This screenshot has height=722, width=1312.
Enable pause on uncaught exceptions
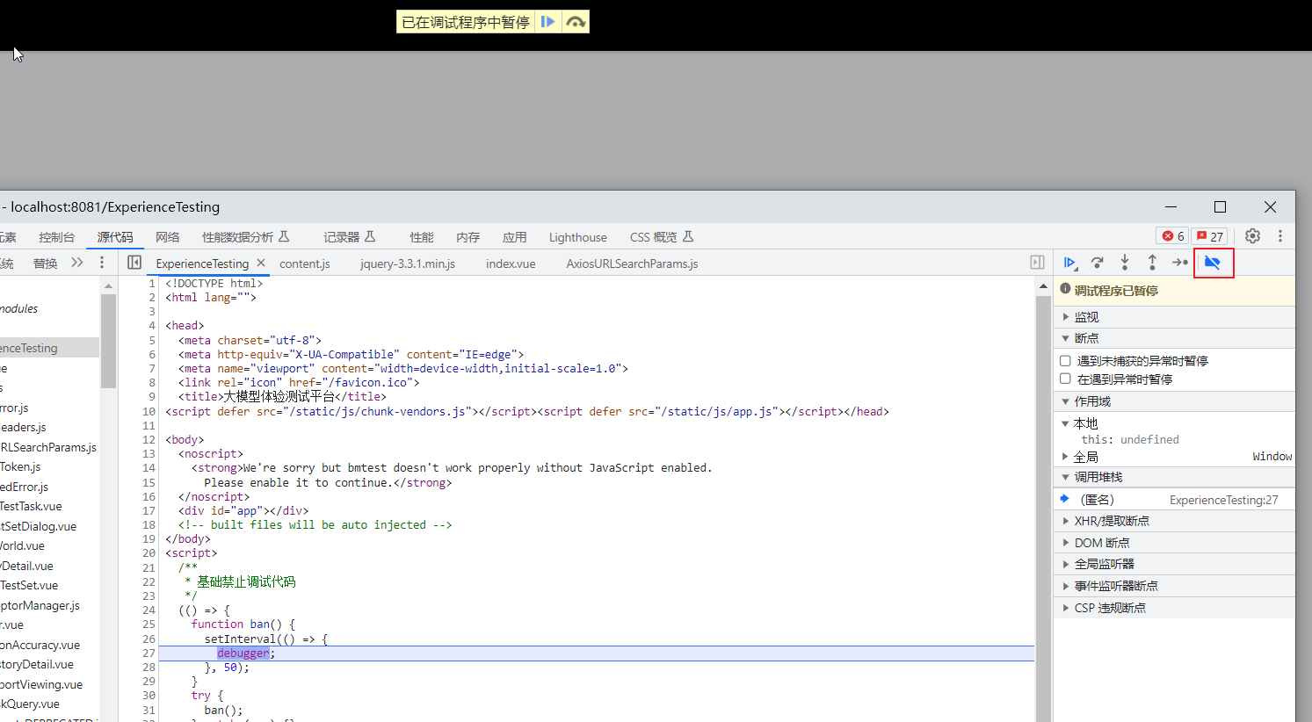[1065, 361]
